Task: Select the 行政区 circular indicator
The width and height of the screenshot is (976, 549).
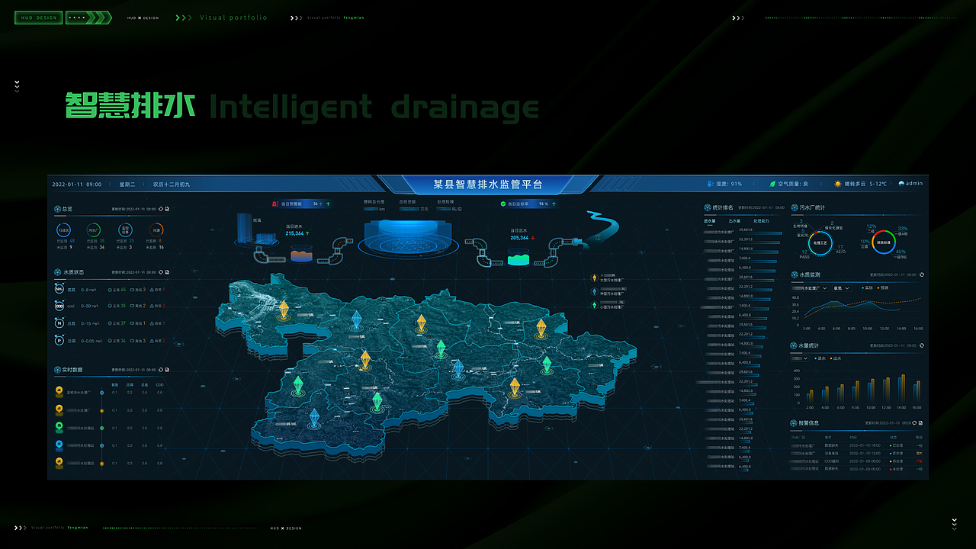Action: click(x=63, y=230)
